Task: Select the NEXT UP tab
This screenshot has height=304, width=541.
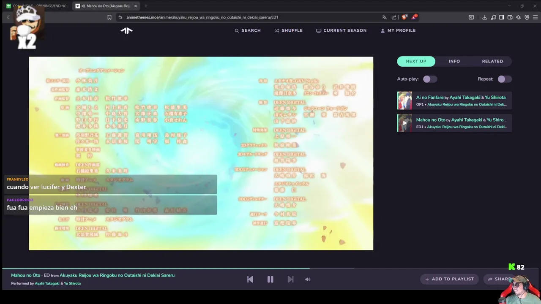Action: (416, 61)
